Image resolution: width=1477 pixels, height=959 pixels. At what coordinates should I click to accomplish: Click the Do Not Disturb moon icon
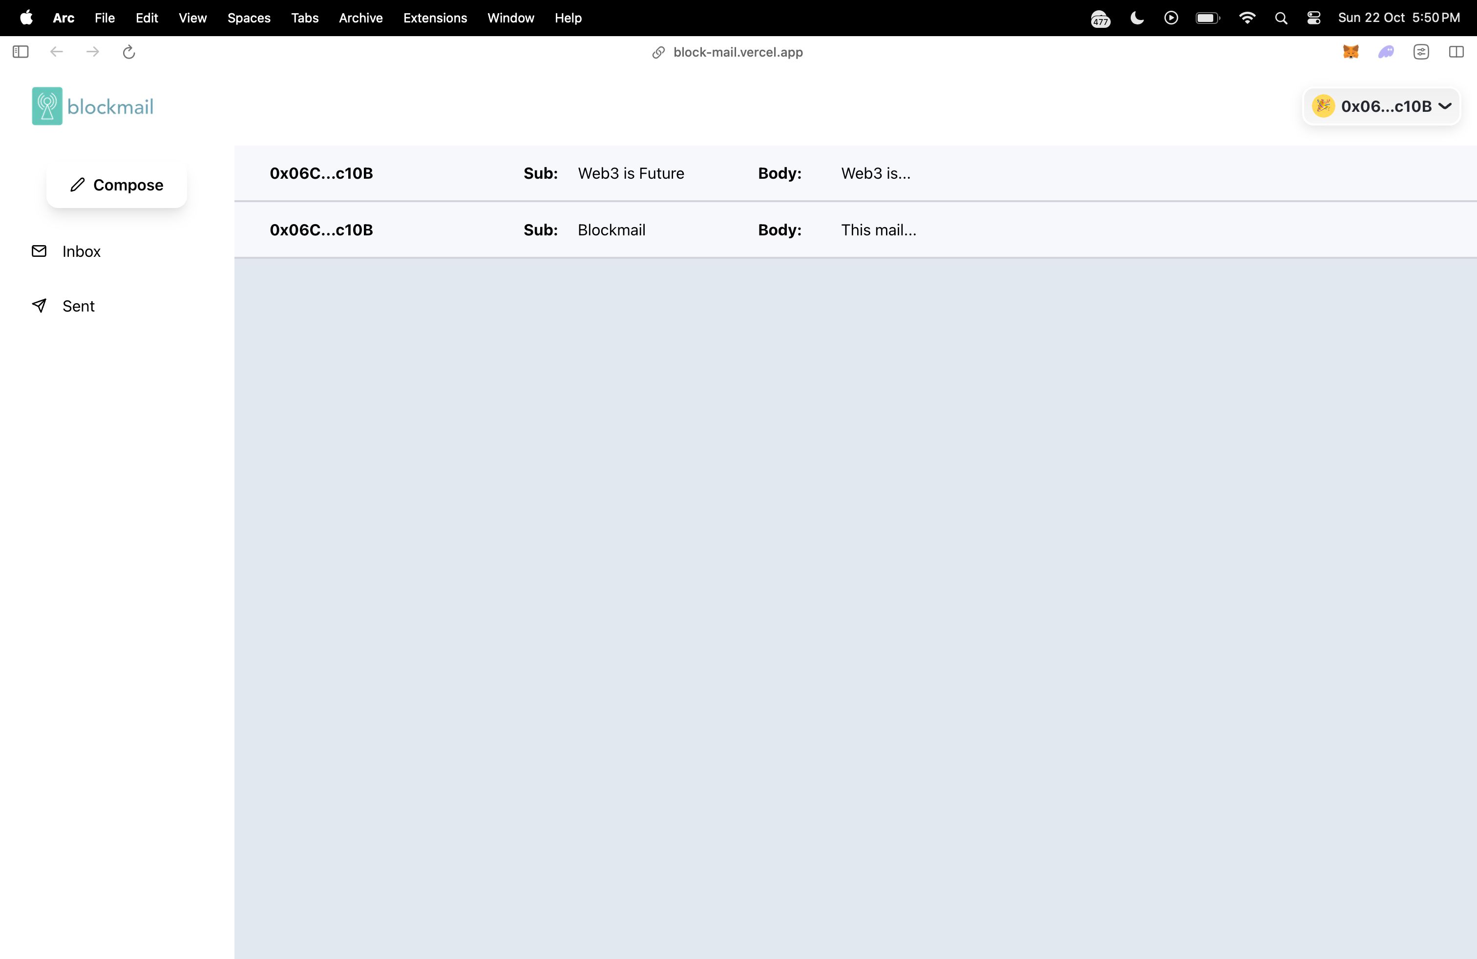click(x=1137, y=18)
